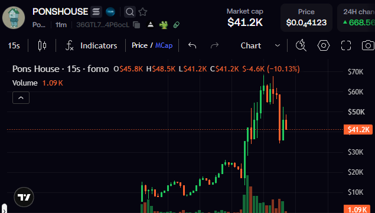This screenshot has width=375, height=213.
Task: Click the 24H change 668.56 value
Action: 359,22
